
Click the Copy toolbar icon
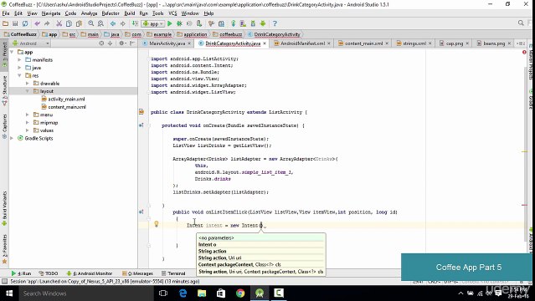click(69, 23)
